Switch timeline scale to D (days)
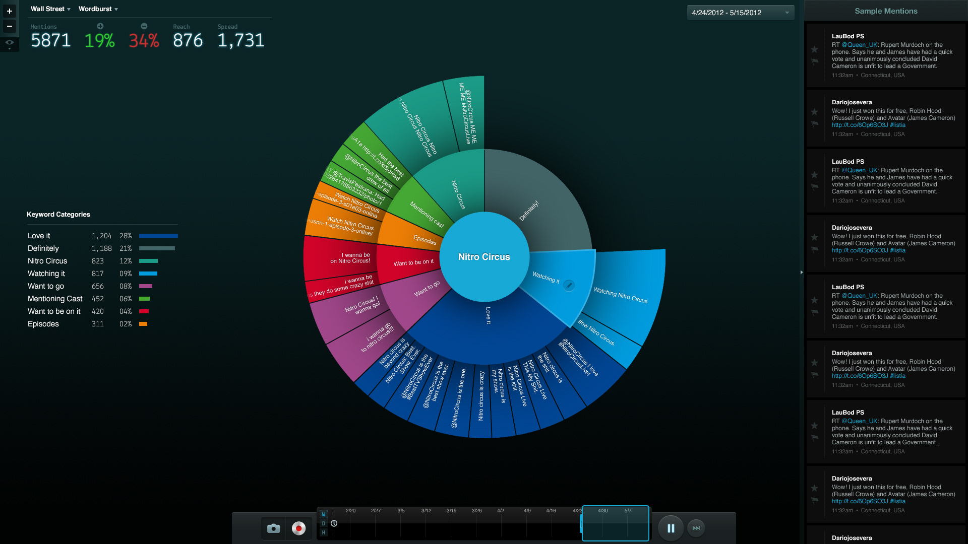This screenshot has height=544, width=968. (324, 523)
